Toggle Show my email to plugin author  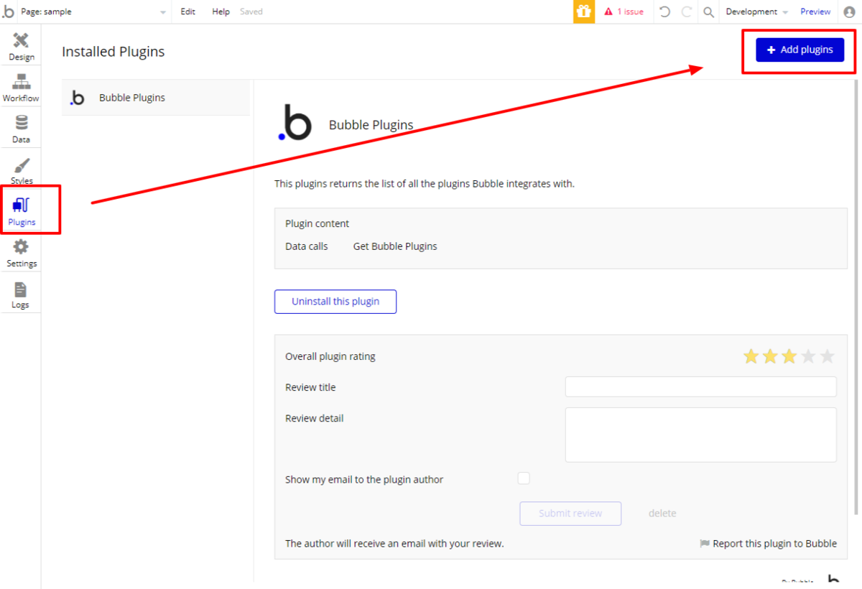click(x=524, y=478)
